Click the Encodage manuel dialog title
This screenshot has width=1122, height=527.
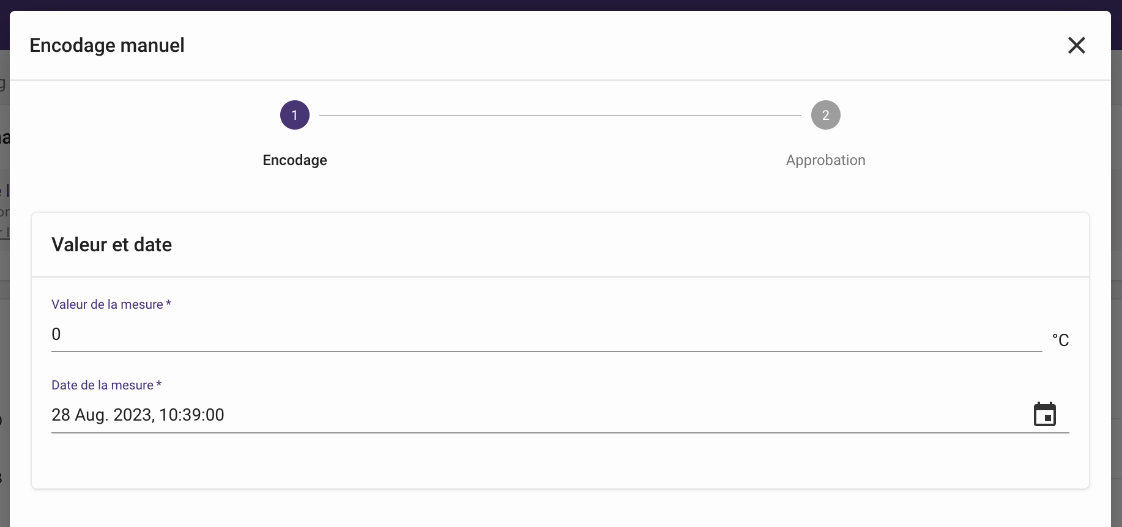pos(107,45)
